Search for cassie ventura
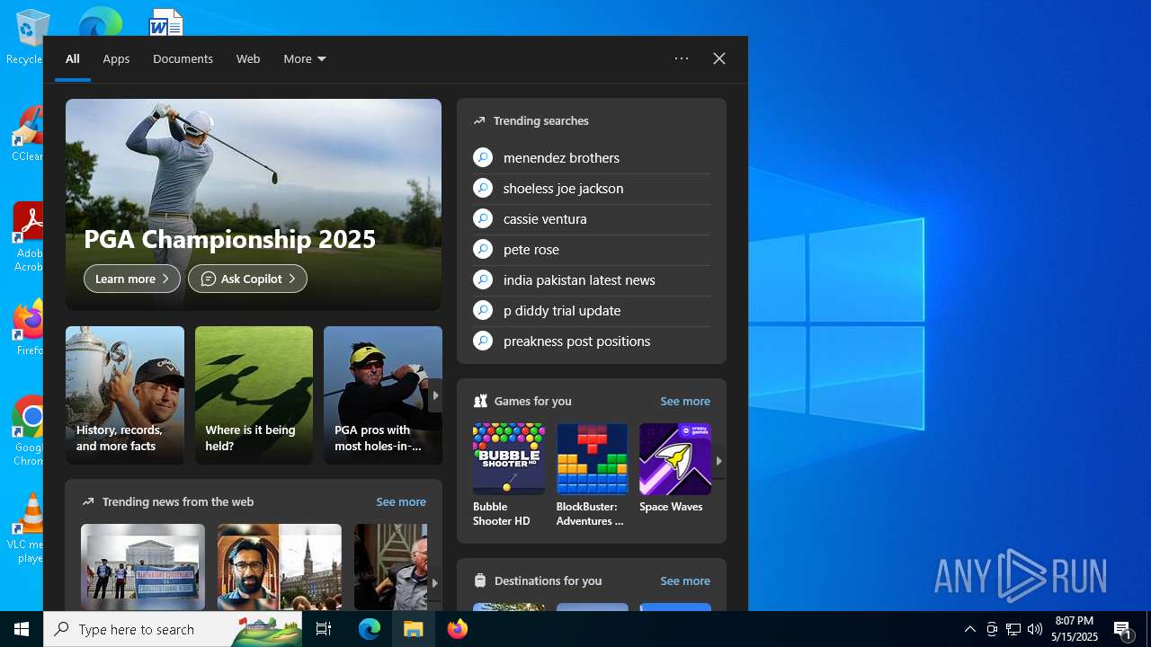 [545, 218]
